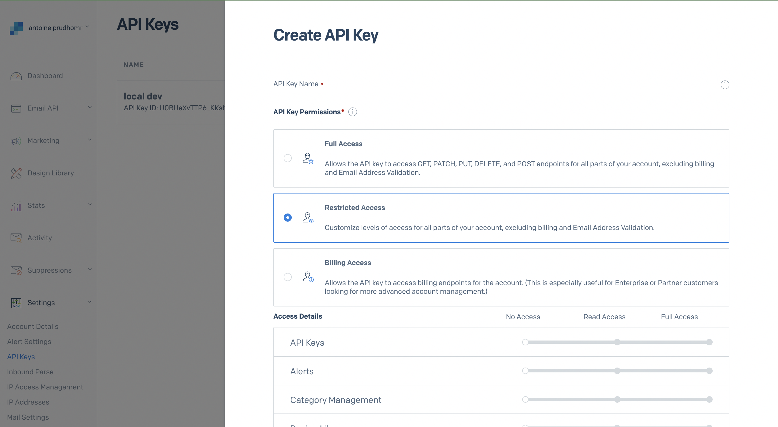This screenshot has height=427, width=778.
Task: Open Activity in the sidebar
Action: point(39,238)
